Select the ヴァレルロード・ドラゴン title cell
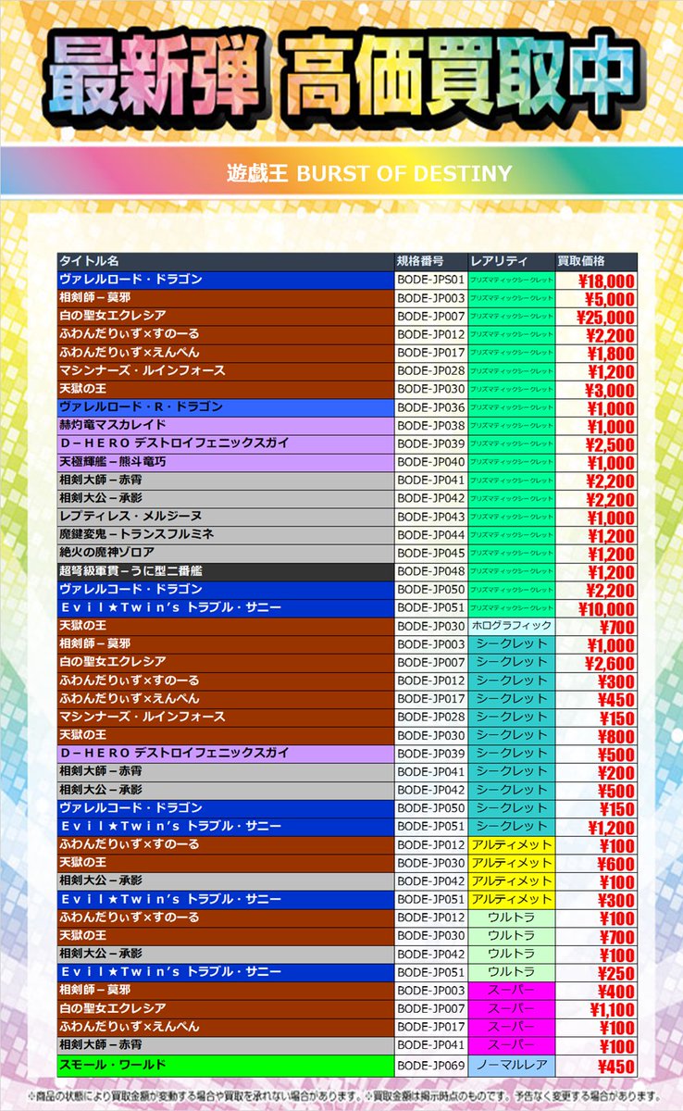 click(x=226, y=280)
